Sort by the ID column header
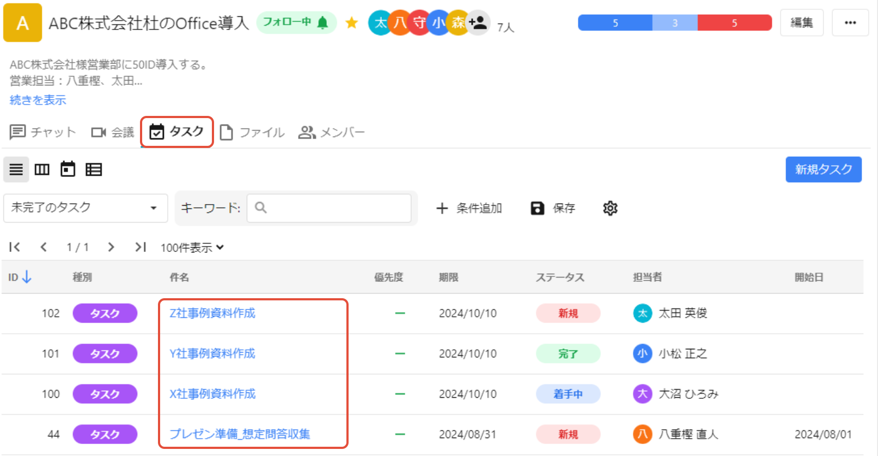878x456 pixels. coord(20,278)
